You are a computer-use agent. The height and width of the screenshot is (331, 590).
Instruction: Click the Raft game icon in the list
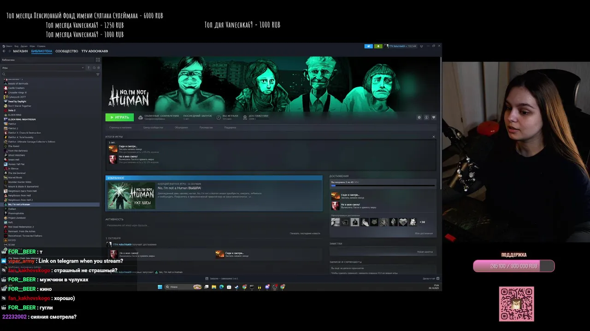tap(6, 223)
